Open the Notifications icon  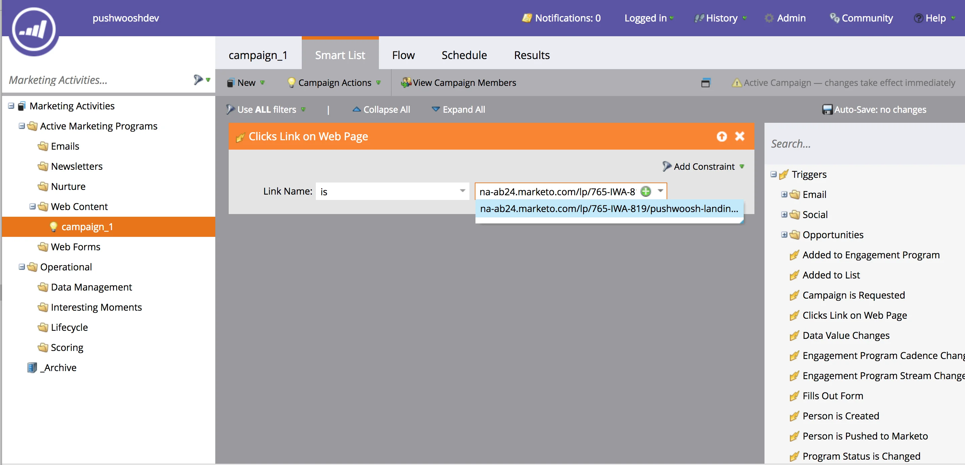[527, 17]
